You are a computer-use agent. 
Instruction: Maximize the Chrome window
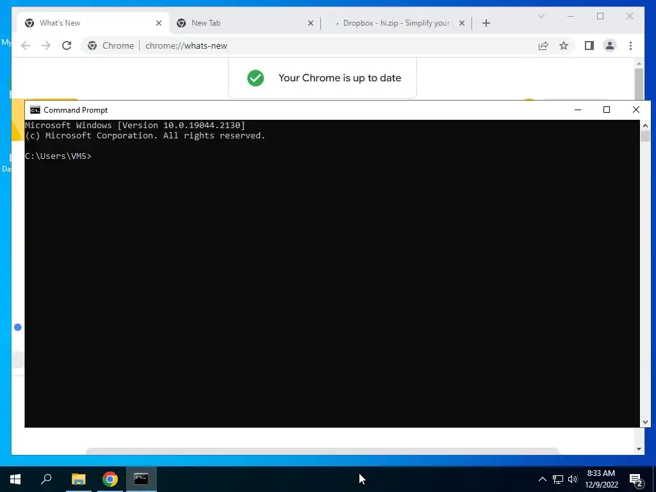coord(600,16)
